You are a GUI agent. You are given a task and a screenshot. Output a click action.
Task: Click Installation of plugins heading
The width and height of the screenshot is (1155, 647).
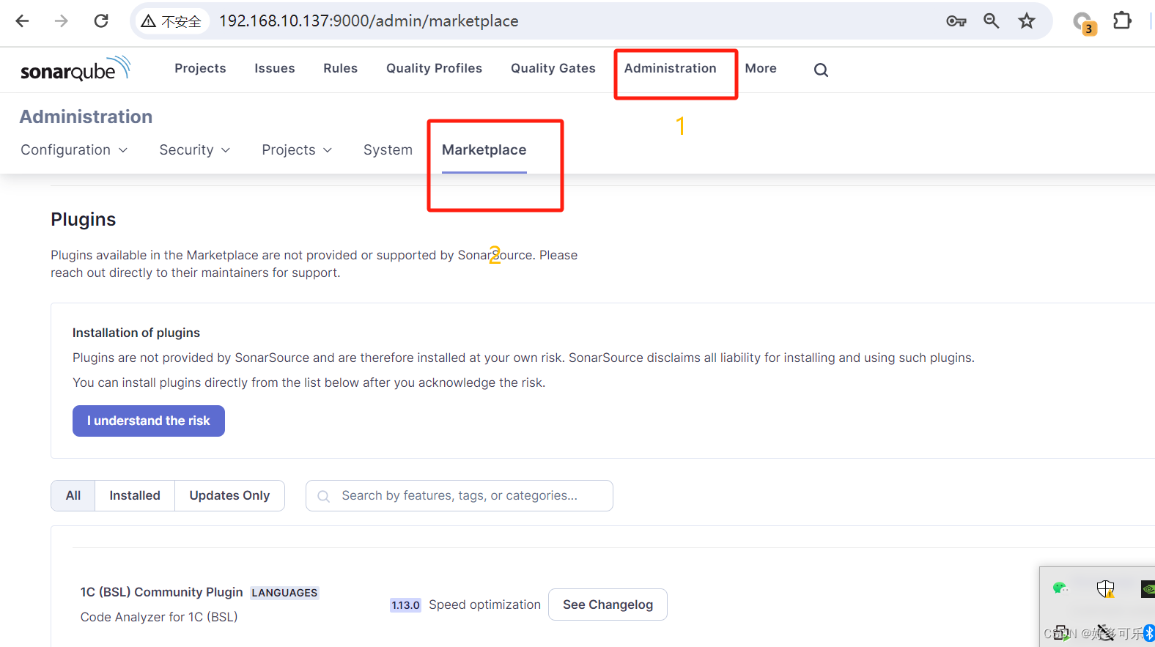pos(136,333)
